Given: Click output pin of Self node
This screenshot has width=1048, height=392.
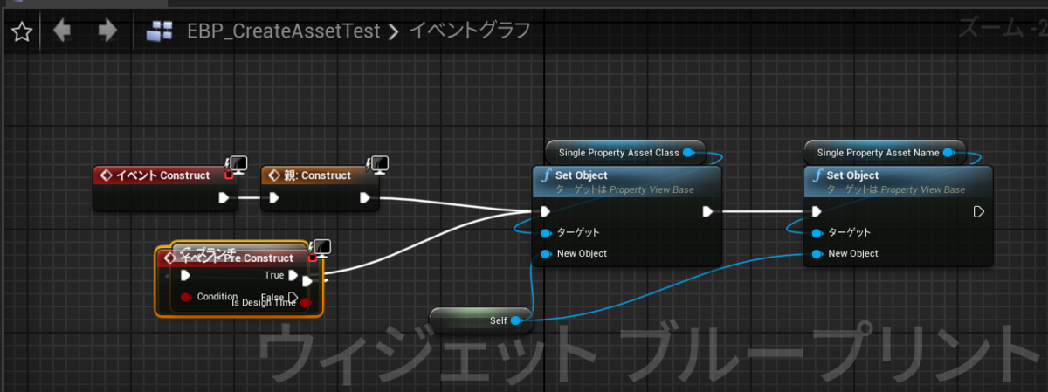Looking at the screenshot, I should click(x=515, y=321).
